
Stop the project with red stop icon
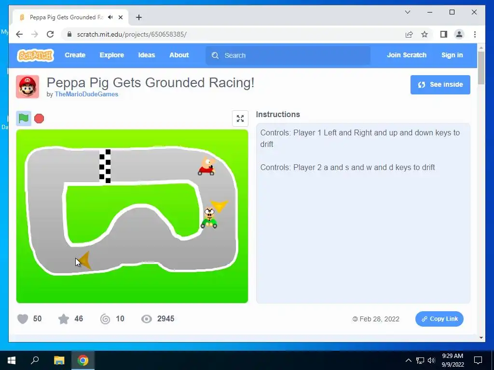coord(39,119)
